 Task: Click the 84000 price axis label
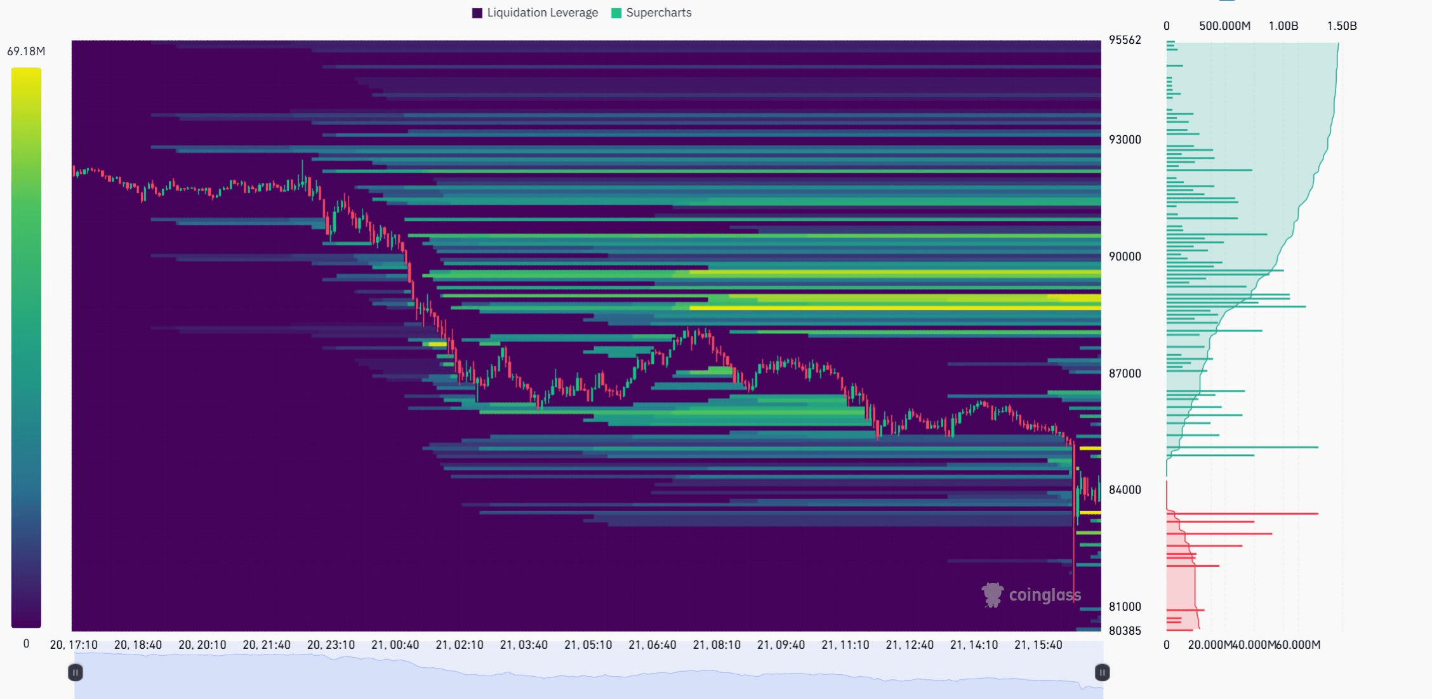tap(1124, 489)
